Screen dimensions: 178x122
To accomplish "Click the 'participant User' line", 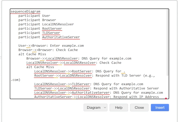I will click(34, 16).
